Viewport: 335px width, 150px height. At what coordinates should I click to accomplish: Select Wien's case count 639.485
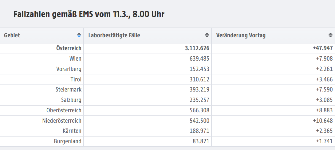pos(199,58)
